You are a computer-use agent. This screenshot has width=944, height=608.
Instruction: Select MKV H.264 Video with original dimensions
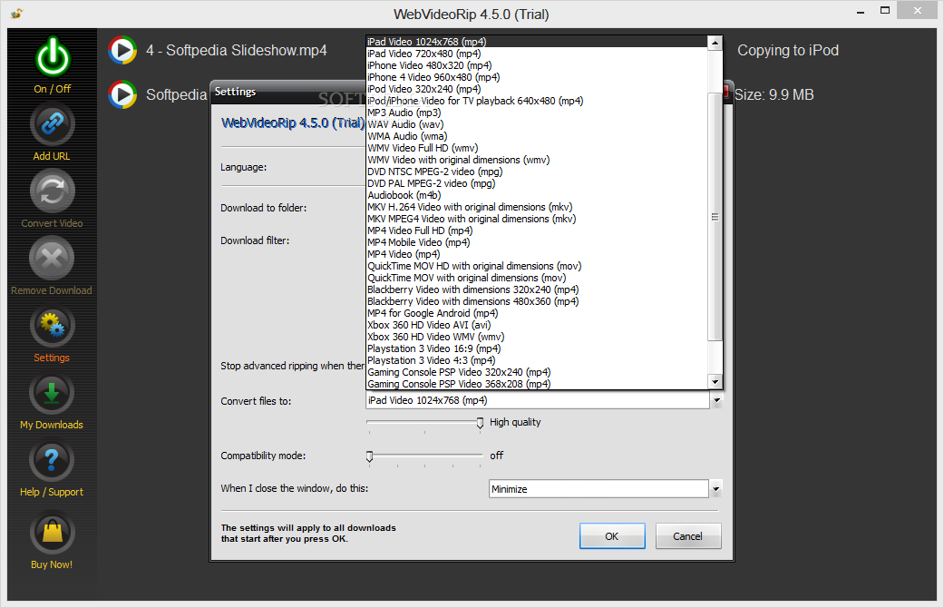point(537,207)
